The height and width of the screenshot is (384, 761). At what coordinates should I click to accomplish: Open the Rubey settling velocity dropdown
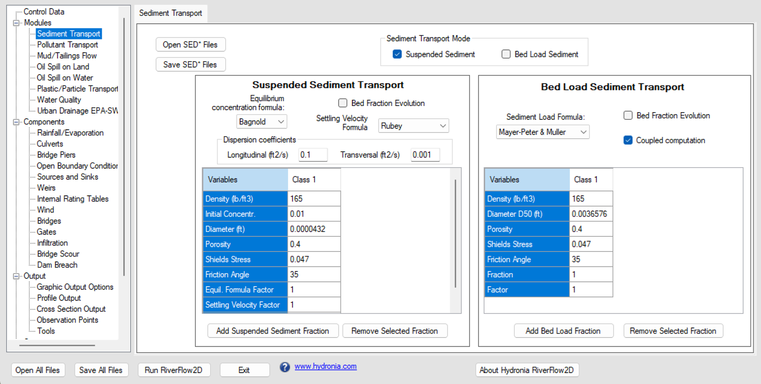pos(413,126)
